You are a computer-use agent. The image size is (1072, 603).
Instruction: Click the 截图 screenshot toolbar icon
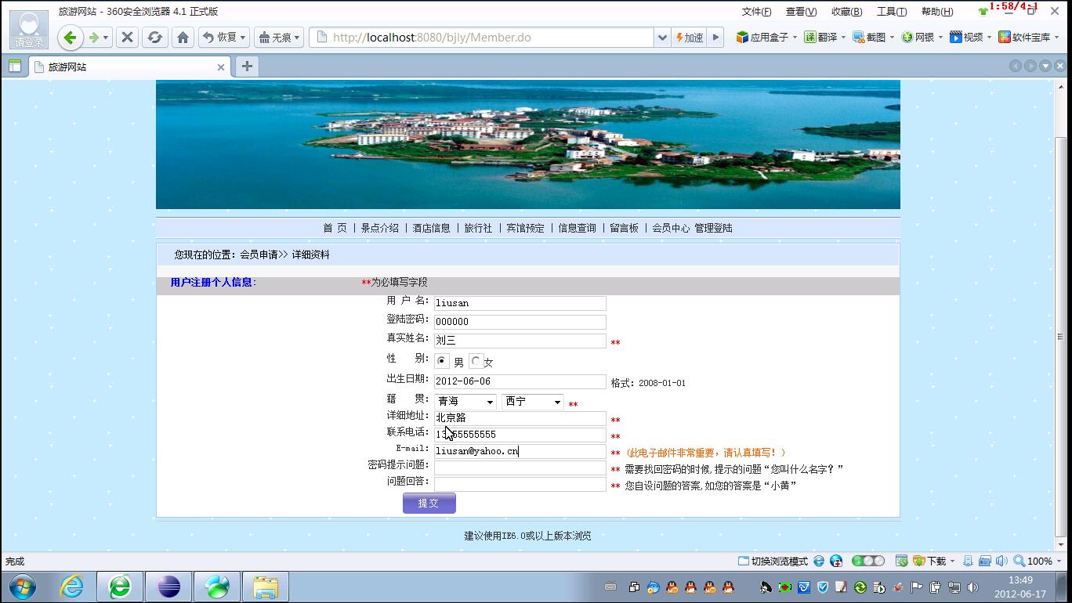pos(869,37)
